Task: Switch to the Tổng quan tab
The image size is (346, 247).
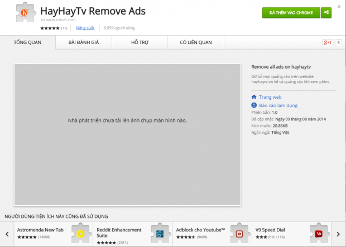Action: 27,42
